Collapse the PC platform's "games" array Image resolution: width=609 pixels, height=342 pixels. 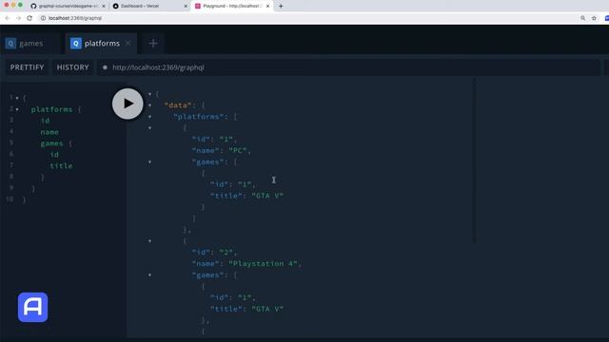click(150, 162)
